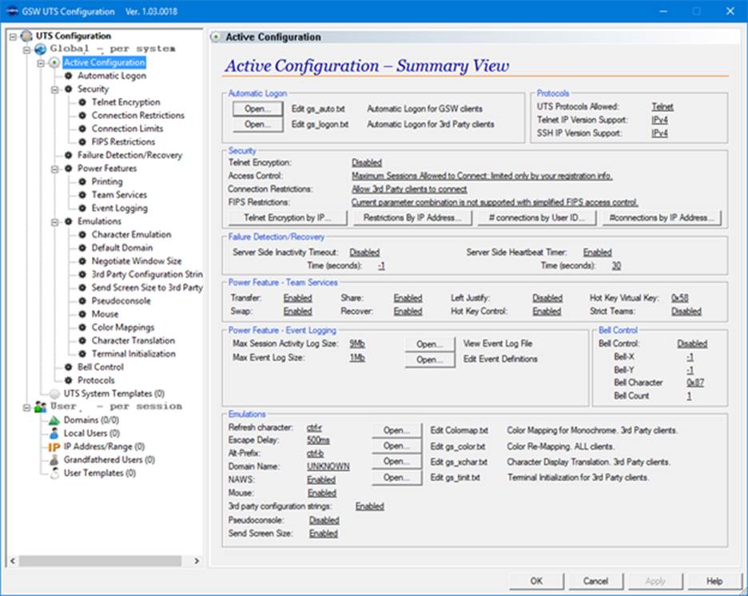748x596 pixels.
Task: Click the Domain Name UNKNOWN link
Action: (x=328, y=467)
